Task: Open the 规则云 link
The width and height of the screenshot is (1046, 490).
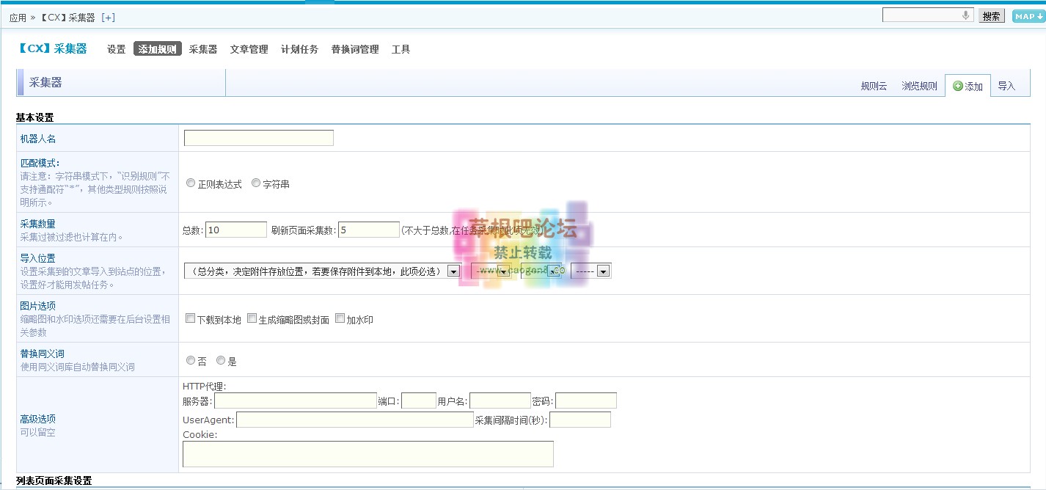Action: (874, 87)
